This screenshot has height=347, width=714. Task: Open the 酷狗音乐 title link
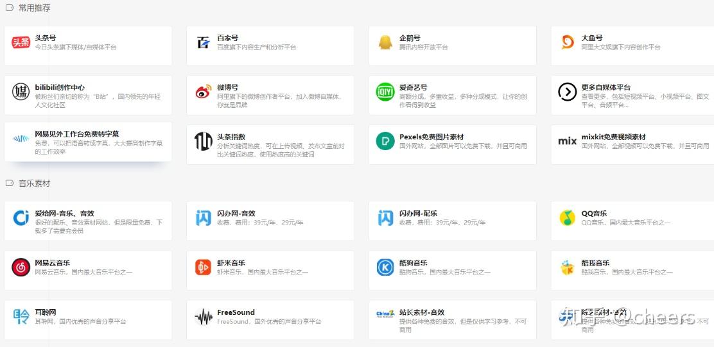pos(414,263)
